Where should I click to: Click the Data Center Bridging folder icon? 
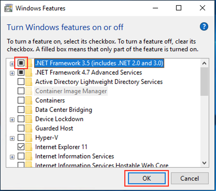(29, 110)
